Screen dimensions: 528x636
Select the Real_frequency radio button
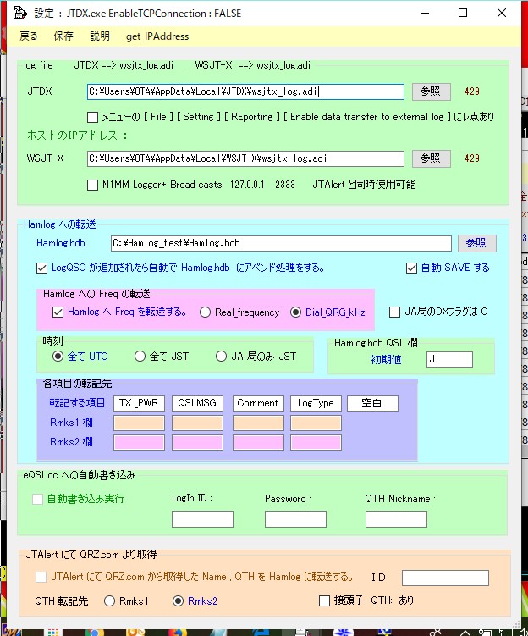tap(205, 312)
